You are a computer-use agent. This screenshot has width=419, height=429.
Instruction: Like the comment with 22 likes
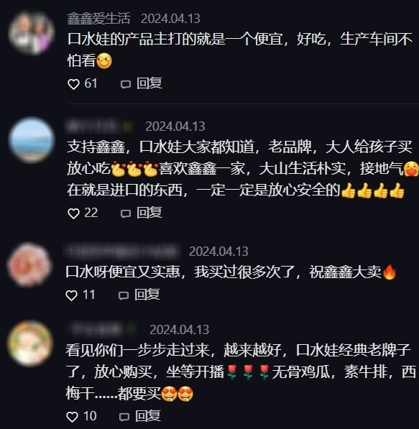pyautogui.click(x=73, y=213)
